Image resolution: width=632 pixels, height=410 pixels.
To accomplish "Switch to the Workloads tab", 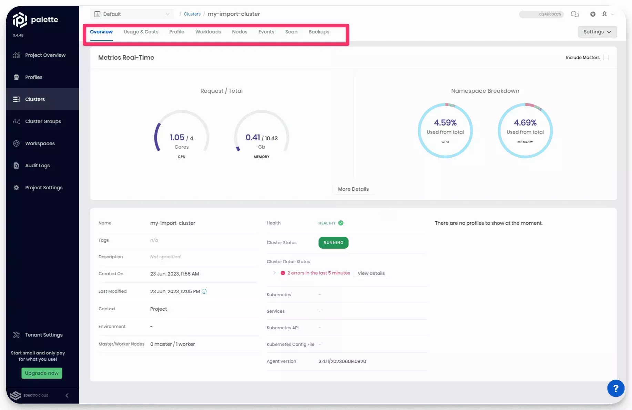I will coord(208,32).
